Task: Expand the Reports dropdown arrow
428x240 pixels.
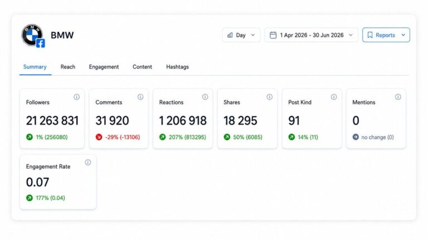Action: click(x=403, y=35)
